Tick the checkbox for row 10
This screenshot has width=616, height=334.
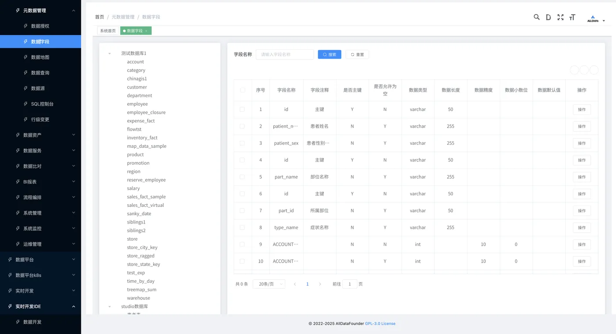[242, 261]
